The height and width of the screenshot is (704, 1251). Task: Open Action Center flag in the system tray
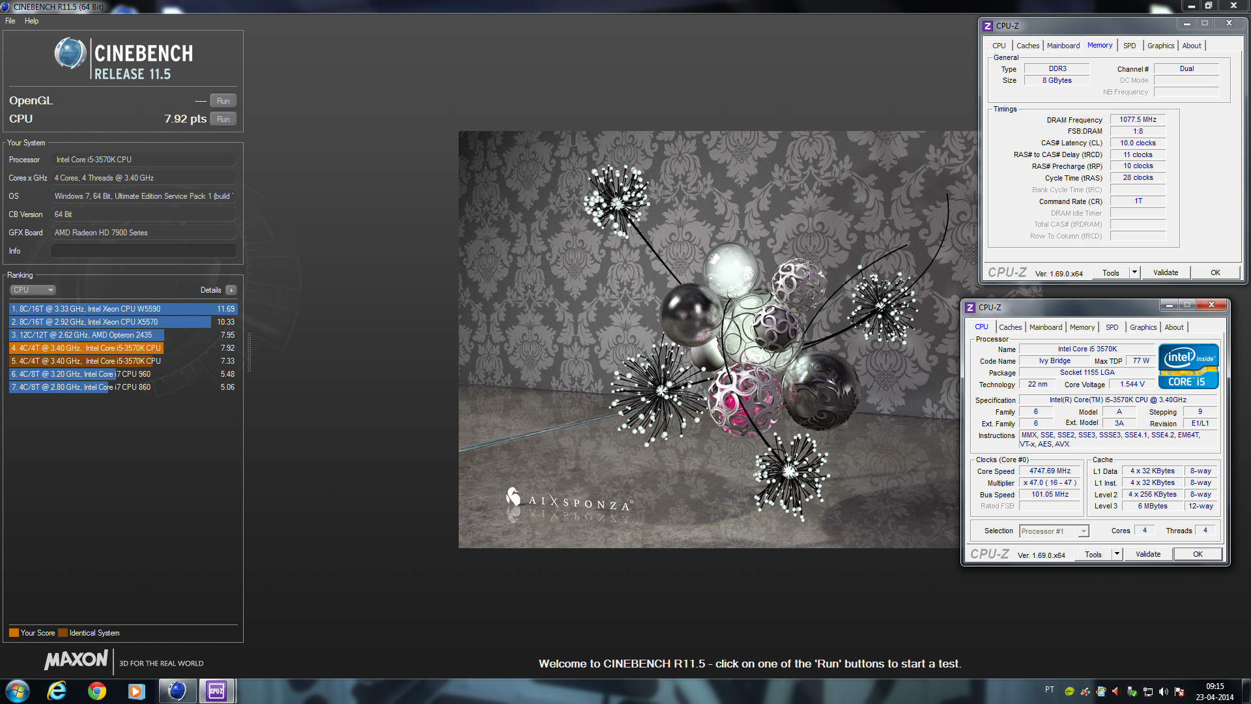pos(1179,692)
